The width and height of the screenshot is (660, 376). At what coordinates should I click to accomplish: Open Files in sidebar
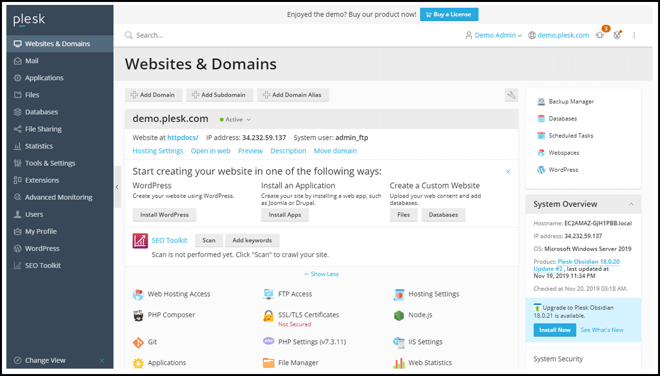pos(60,95)
